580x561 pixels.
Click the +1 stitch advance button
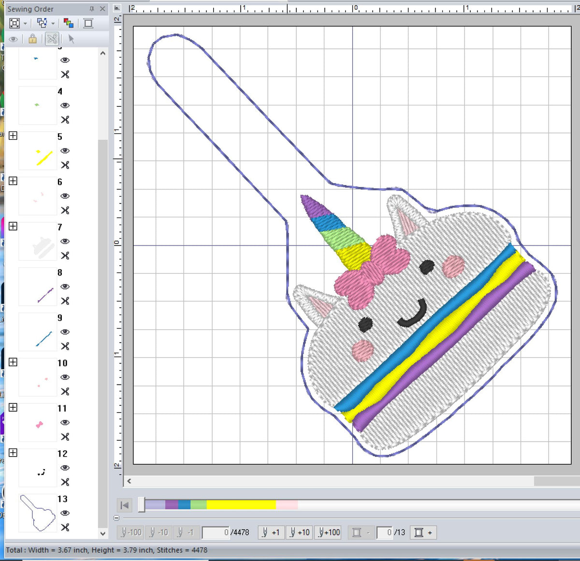(x=270, y=532)
